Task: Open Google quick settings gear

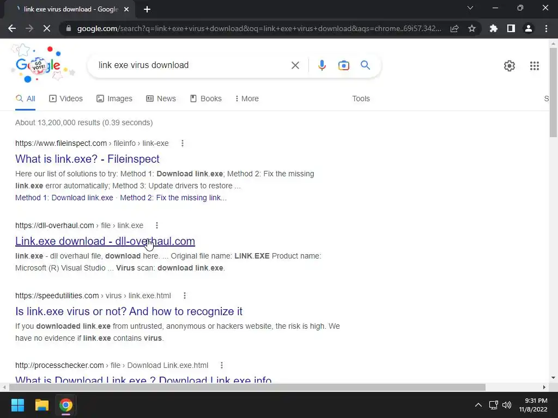Action: tap(510, 66)
